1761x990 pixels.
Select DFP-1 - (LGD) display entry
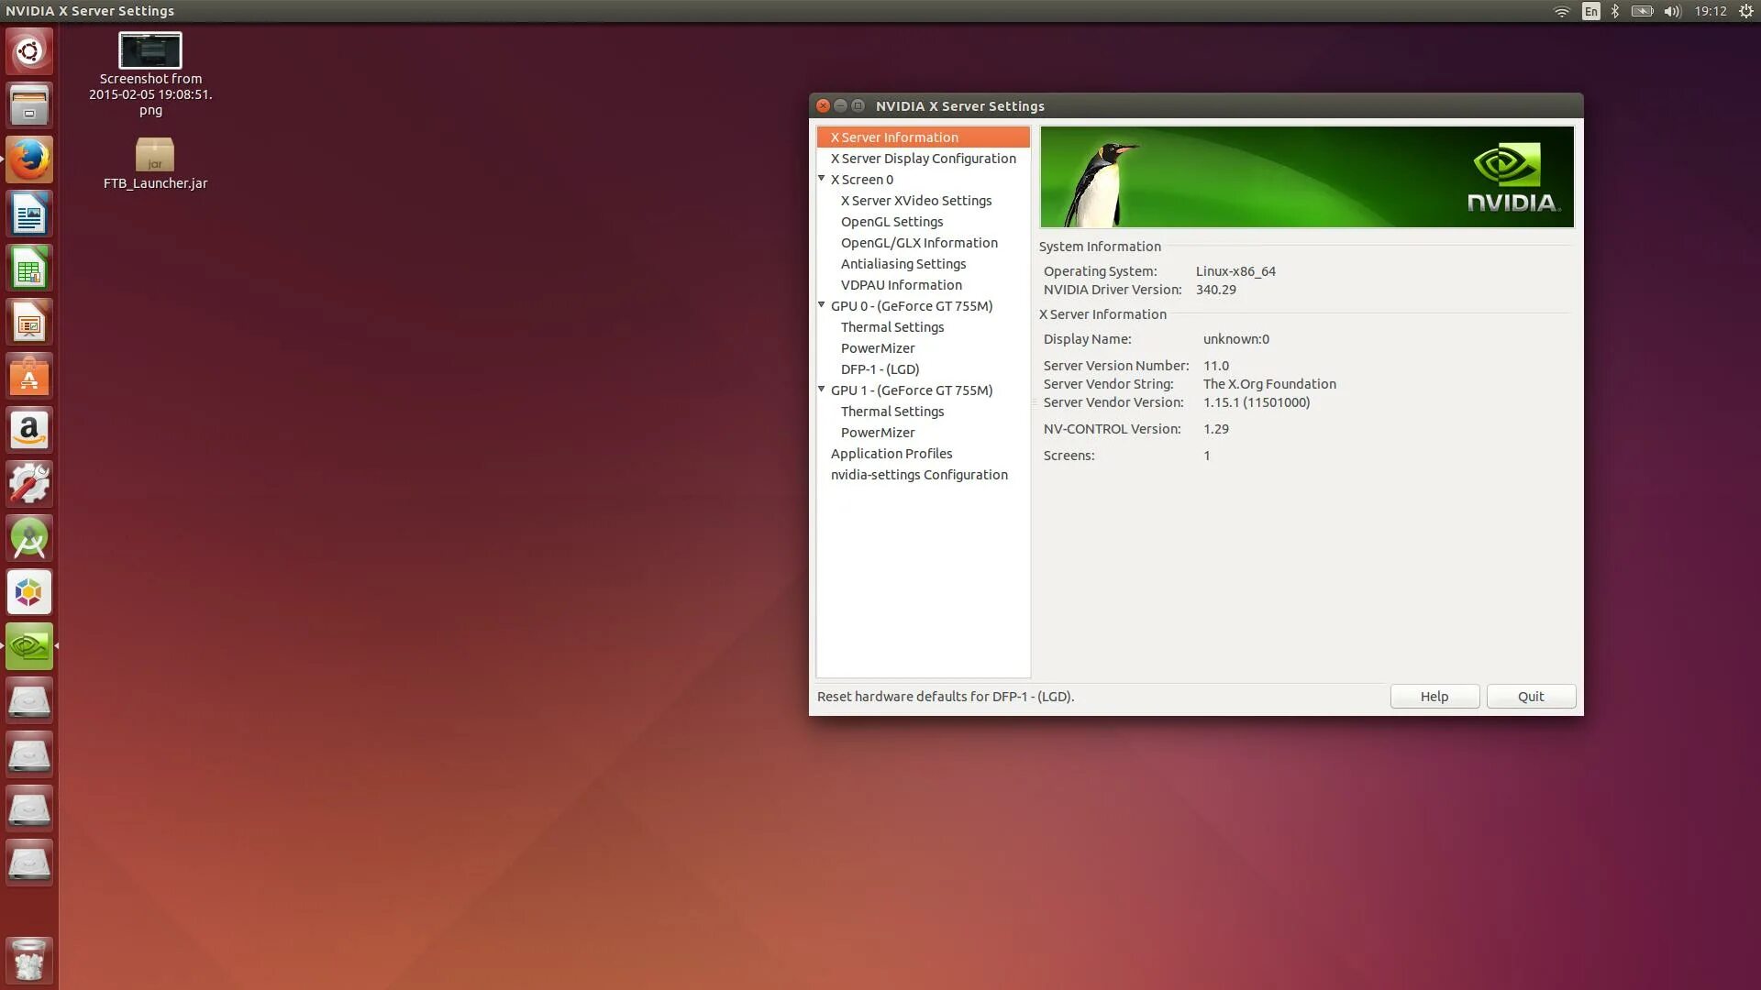click(880, 369)
